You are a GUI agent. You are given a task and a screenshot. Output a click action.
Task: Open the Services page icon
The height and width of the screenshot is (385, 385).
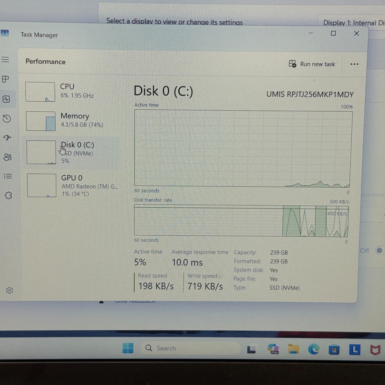[8, 195]
